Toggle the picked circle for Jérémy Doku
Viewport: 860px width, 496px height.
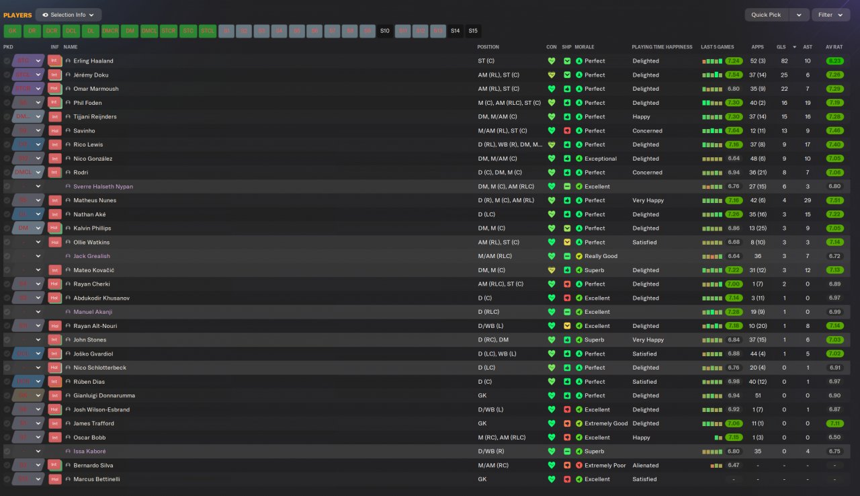7,75
